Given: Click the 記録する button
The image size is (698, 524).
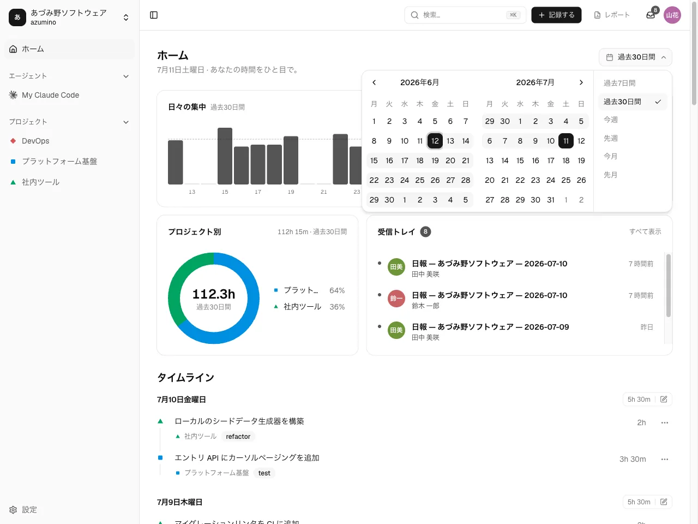Looking at the screenshot, I should click(556, 15).
